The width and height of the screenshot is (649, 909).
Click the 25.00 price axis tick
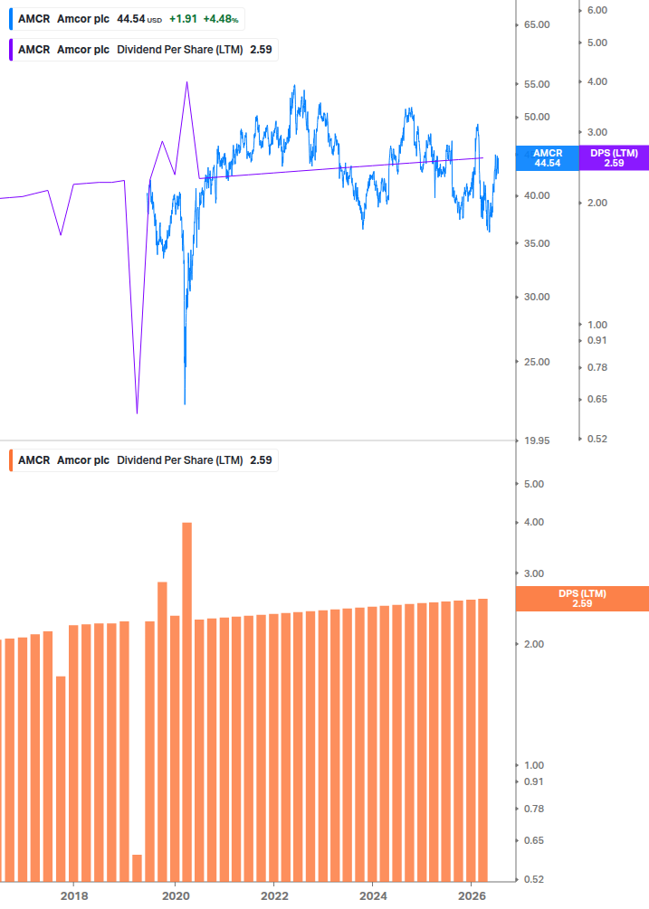537,362
